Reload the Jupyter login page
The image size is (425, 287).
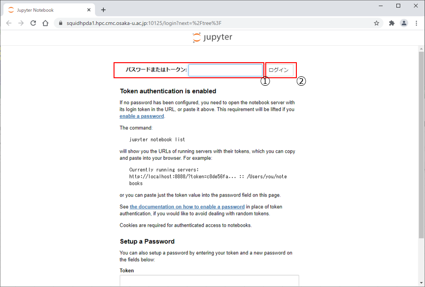pyautogui.click(x=33, y=23)
